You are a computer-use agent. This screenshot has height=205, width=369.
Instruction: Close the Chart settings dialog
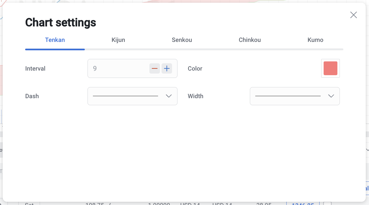(x=353, y=15)
